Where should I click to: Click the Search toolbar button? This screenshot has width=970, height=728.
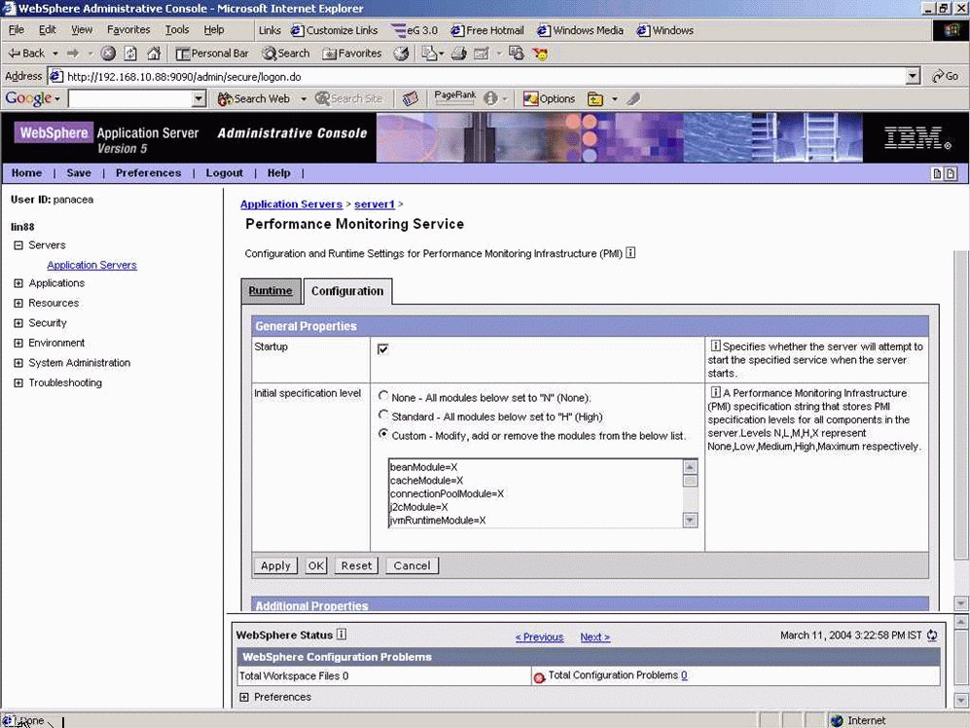point(285,54)
